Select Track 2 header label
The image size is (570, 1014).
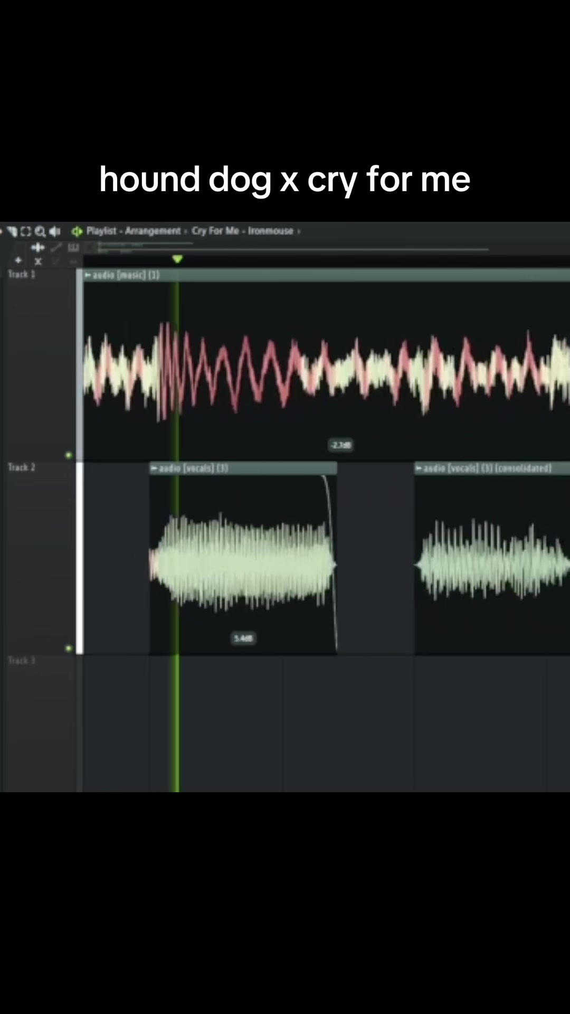click(21, 467)
